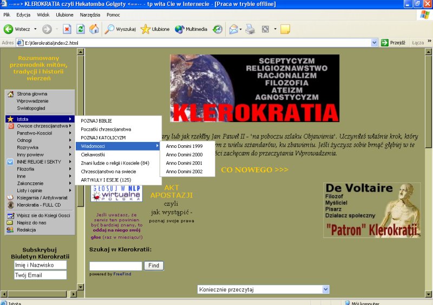Select 'Anno Domini 2001' from the submenu

[x=184, y=163]
